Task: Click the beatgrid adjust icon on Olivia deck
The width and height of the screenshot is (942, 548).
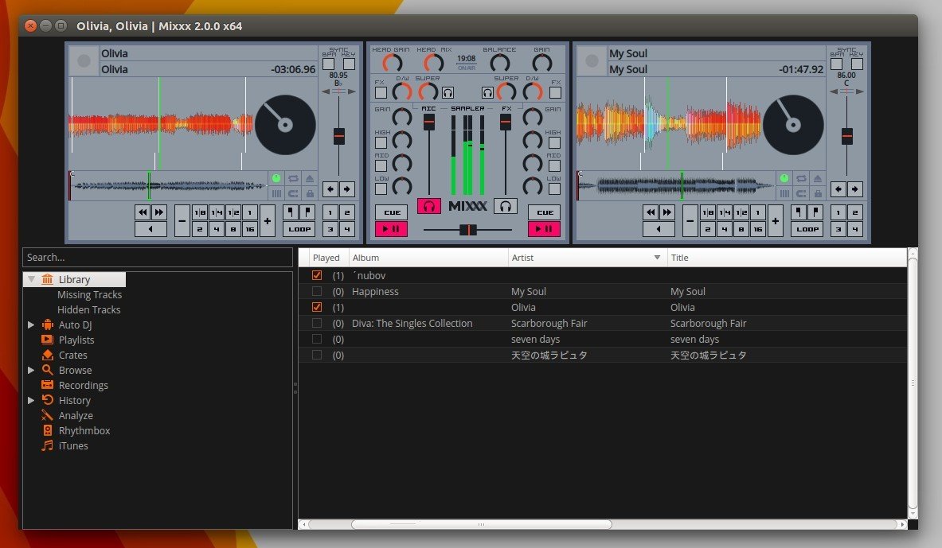Action: [x=276, y=193]
